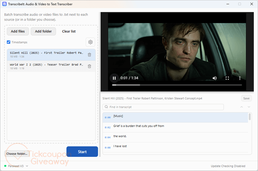This screenshot has width=258, height=171.
Task: Mute the video player volume
Action: pyautogui.click(x=214, y=78)
